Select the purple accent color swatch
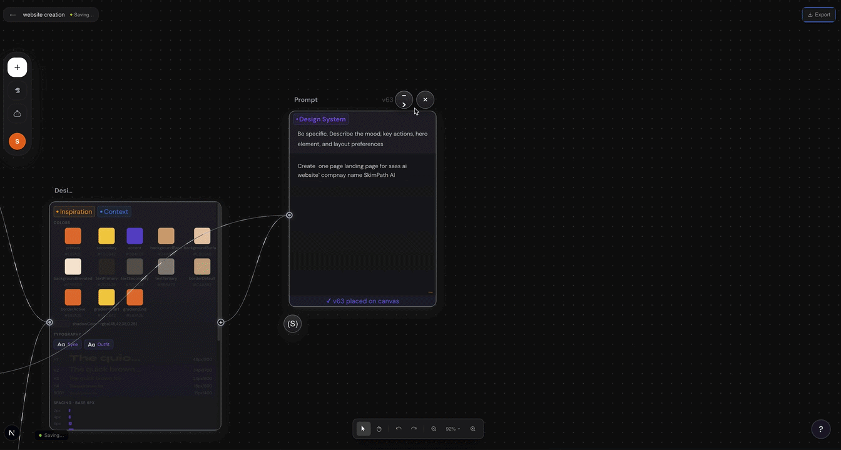This screenshot has height=450, width=841. click(135, 236)
